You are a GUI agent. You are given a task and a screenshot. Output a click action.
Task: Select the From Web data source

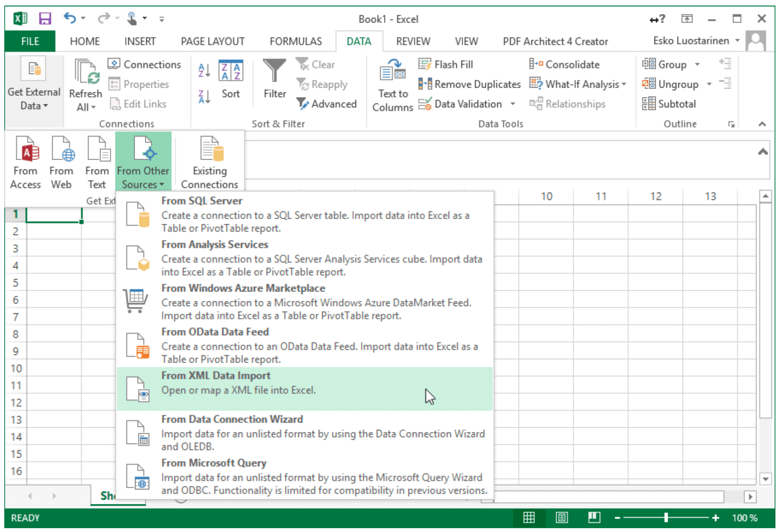point(61,162)
